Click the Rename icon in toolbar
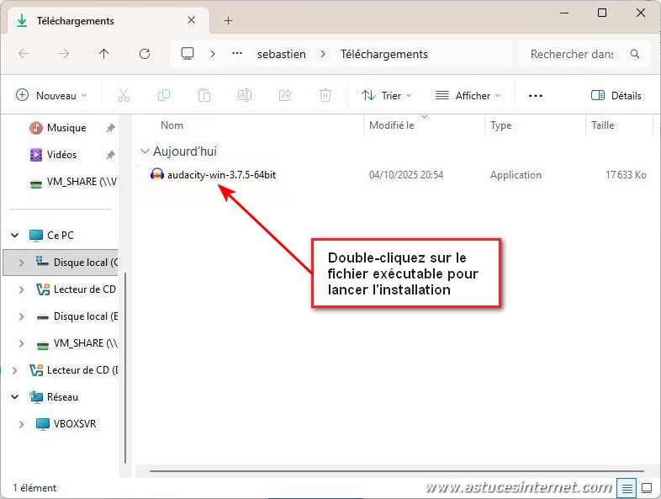661x499 pixels. (244, 96)
